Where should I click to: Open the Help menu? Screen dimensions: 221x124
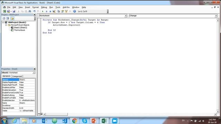84,7
